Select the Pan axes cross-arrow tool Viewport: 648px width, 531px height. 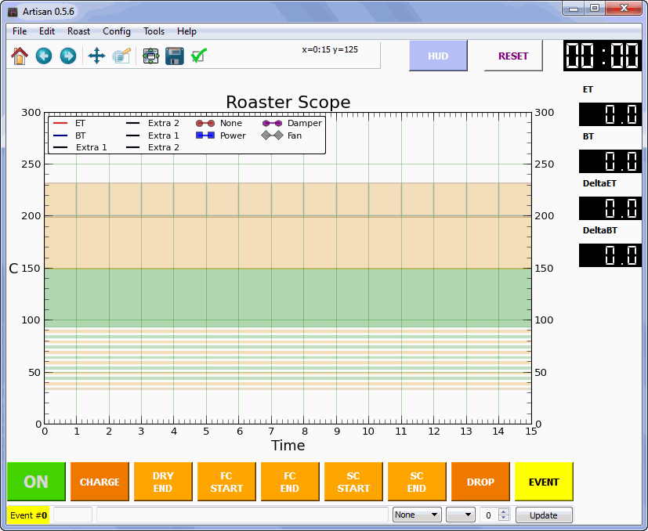(x=96, y=56)
